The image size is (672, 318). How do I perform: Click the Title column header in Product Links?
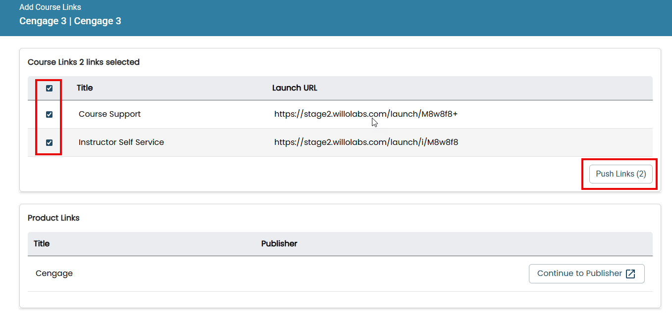tap(42, 243)
